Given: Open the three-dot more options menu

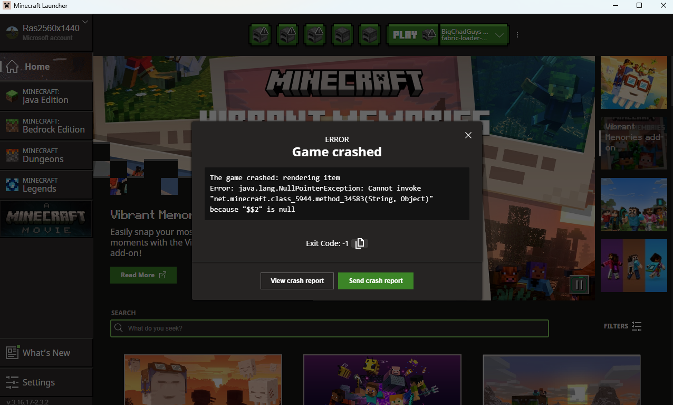Looking at the screenshot, I should [517, 35].
